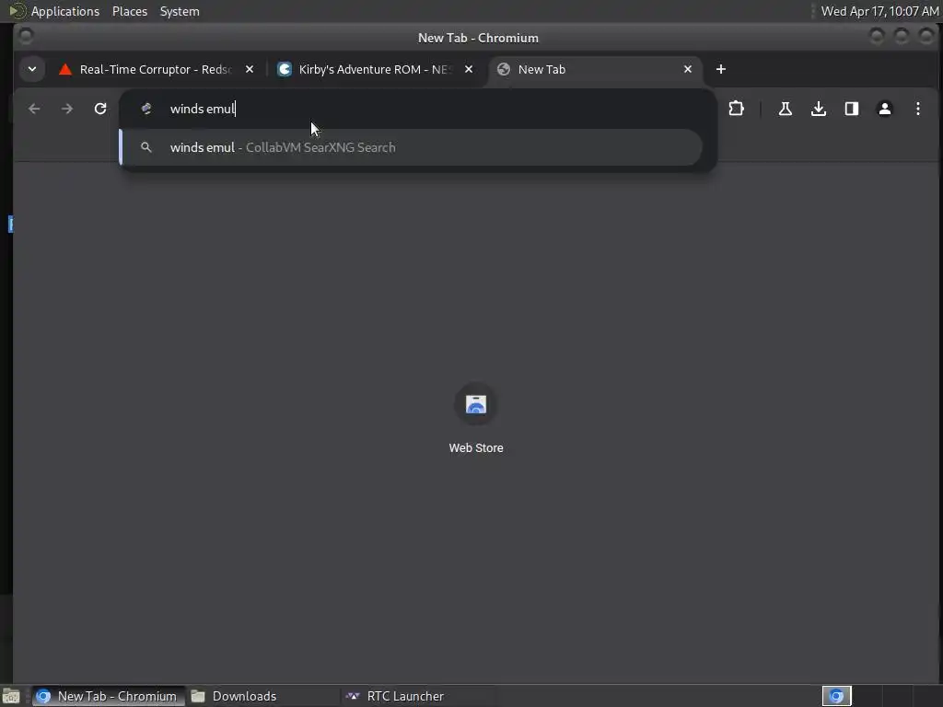Click magnifier icon in suggestion row
The image size is (943, 707).
(x=146, y=147)
